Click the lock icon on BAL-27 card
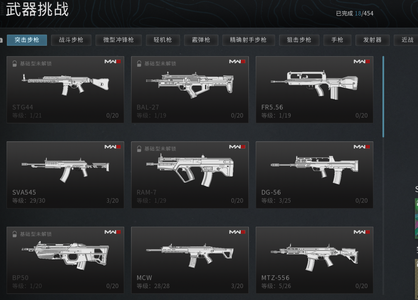 139,64
